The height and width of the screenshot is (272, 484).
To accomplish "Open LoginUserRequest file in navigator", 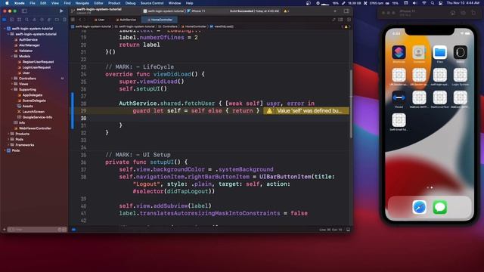I will pos(36,67).
